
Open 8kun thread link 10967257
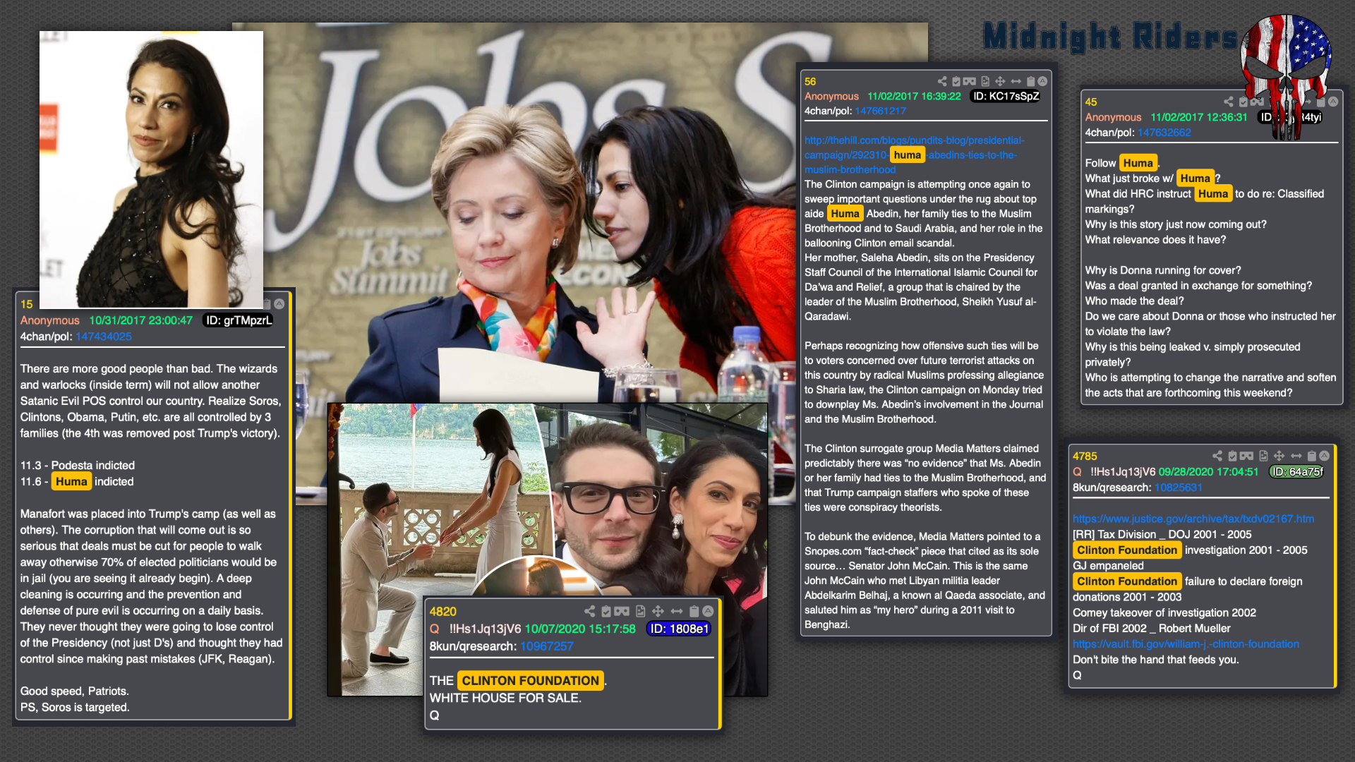pos(547,646)
